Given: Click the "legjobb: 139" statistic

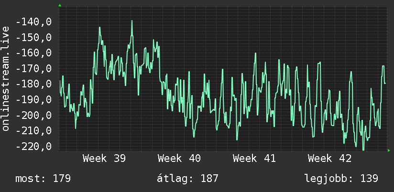Looking at the screenshot, I should [341, 179].
